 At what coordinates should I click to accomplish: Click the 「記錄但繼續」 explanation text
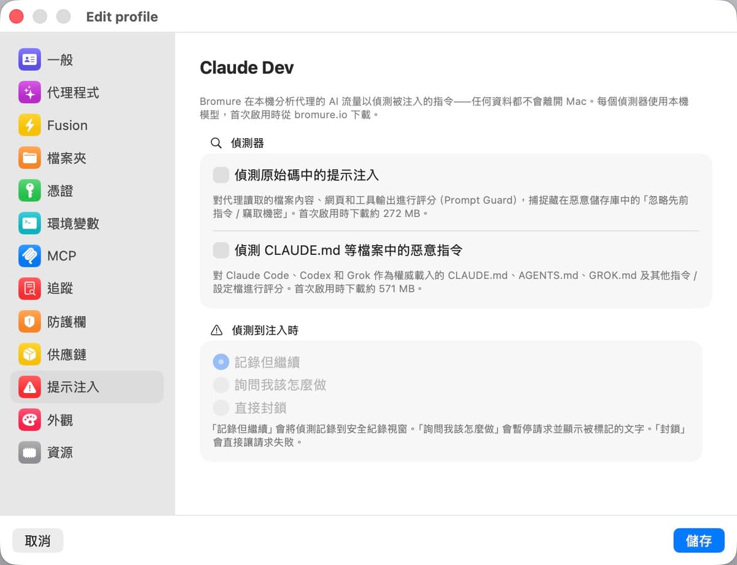click(450, 435)
